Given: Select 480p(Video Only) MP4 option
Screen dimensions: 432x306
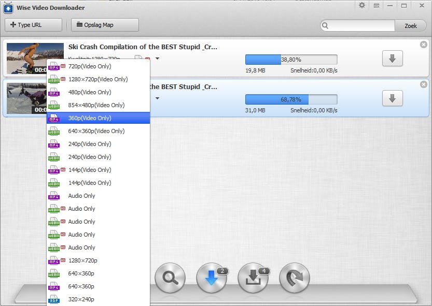Looking at the screenshot, I should (x=99, y=92).
